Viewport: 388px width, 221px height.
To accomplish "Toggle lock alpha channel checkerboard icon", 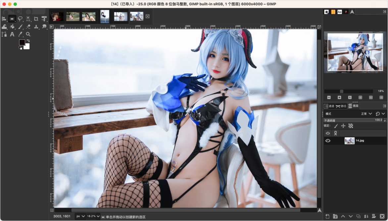I will click(x=351, y=126).
